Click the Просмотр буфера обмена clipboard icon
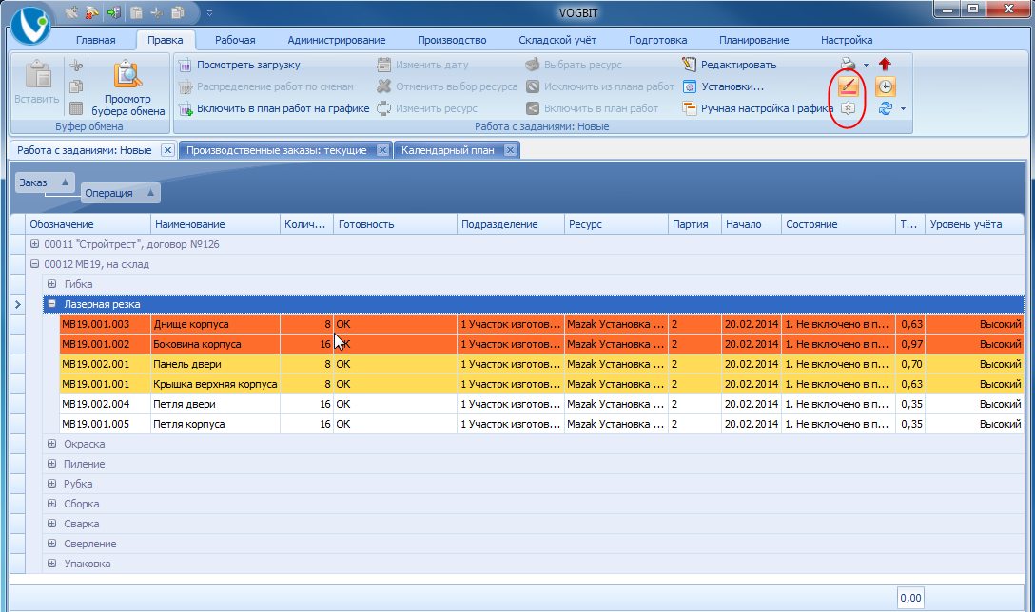This screenshot has width=1035, height=612. [x=128, y=74]
